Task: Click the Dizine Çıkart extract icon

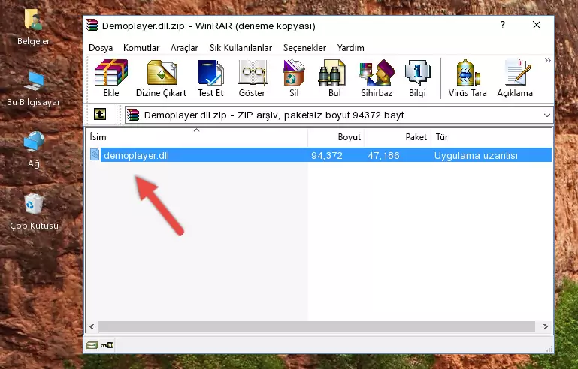Action: click(161, 78)
